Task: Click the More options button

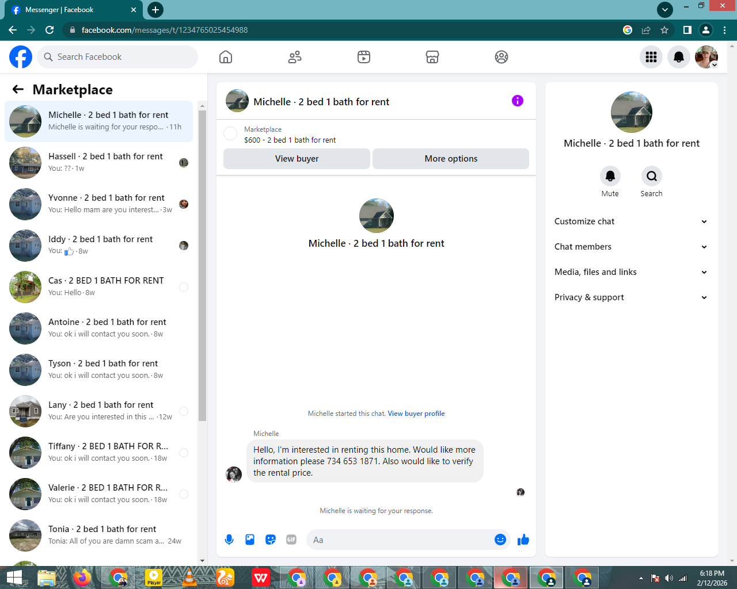Action: coord(451,159)
